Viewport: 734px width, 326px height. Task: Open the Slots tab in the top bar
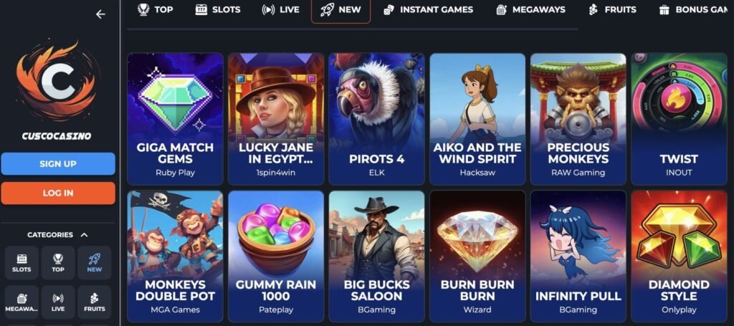point(218,9)
